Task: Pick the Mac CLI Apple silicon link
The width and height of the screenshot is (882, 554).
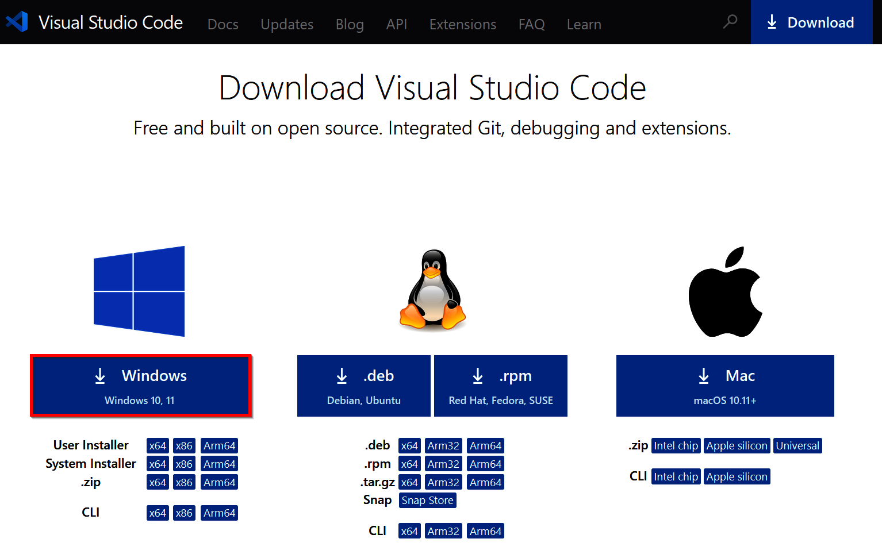Action: 737,477
